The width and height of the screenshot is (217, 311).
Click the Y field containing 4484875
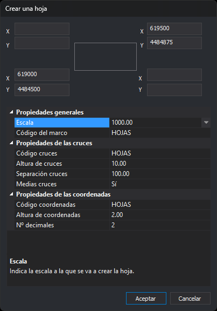coord(174,43)
